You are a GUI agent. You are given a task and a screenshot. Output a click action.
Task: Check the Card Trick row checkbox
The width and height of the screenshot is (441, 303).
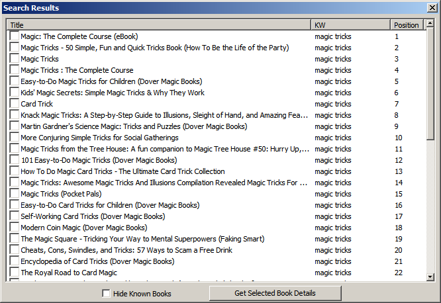pos(15,103)
